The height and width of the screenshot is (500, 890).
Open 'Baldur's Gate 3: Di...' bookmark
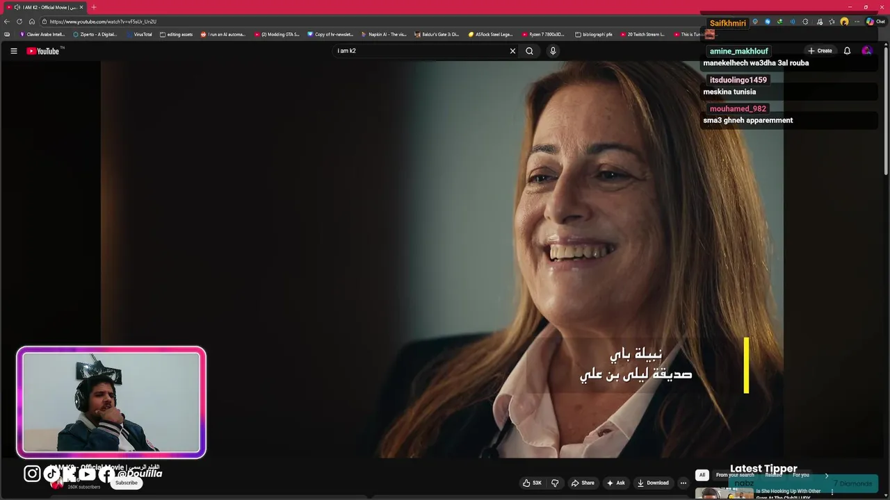[437, 34]
